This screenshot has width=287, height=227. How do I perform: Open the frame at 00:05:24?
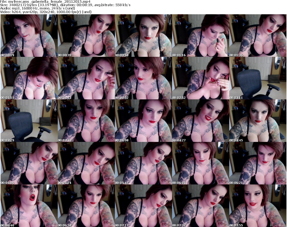point(86,163)
